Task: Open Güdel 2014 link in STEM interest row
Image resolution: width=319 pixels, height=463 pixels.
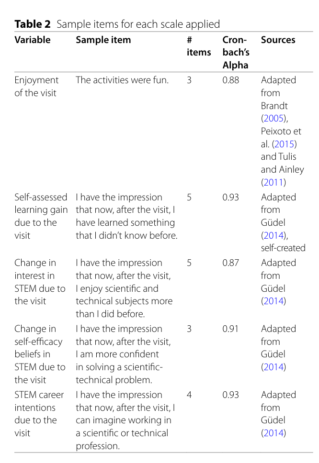Action: point(273,301)
